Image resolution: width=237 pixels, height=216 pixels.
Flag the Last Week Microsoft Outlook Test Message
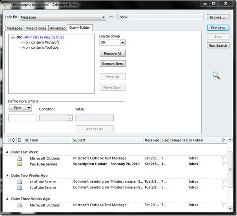[224, 158]
